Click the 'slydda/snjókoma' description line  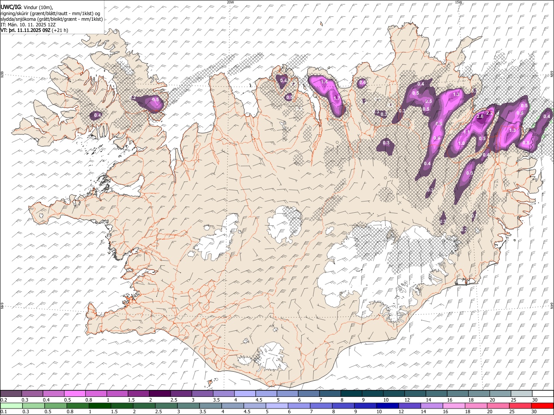(52, 19)
